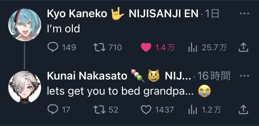This screenshot has width=259, height=126.
Task: Share Kunai Nakasato's reply via upload icon
Action: click(x=243, y=110)
